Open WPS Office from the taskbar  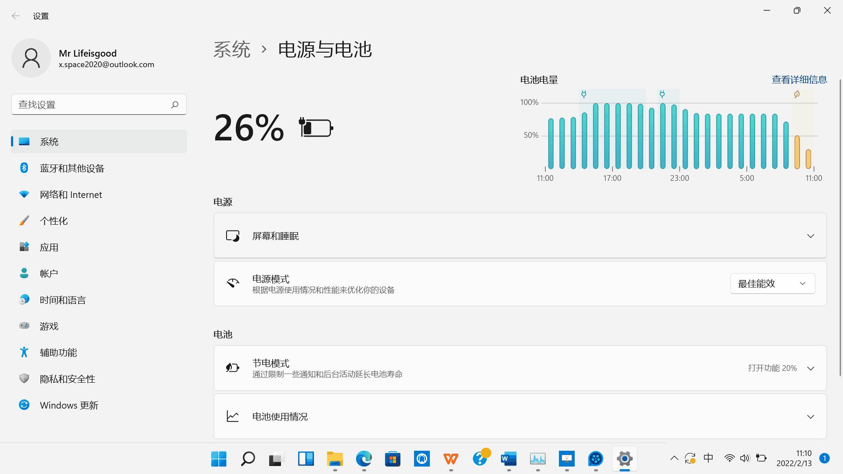[x=451, y=459]
